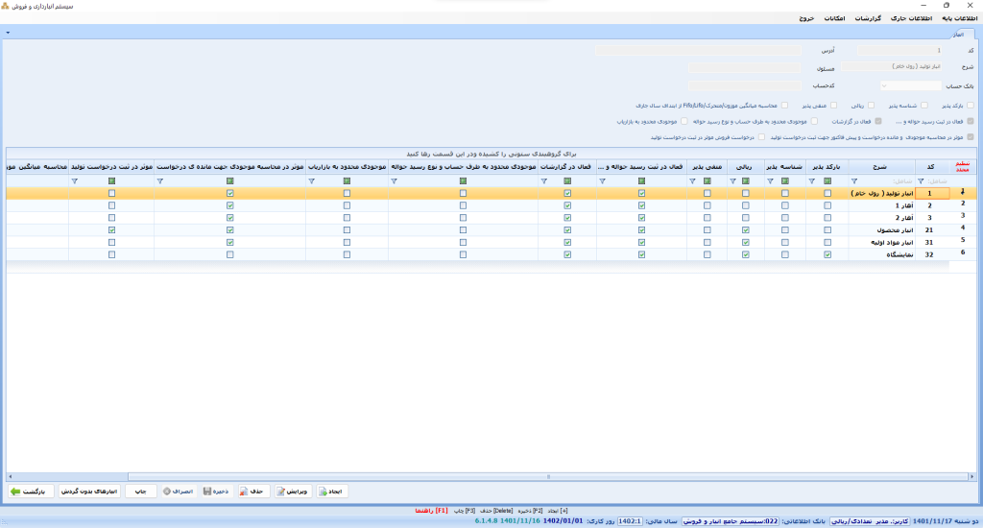This screenshot has height=528, width=983.
Task: Click filter funnel icon in کد column
Action: point(921,180)
